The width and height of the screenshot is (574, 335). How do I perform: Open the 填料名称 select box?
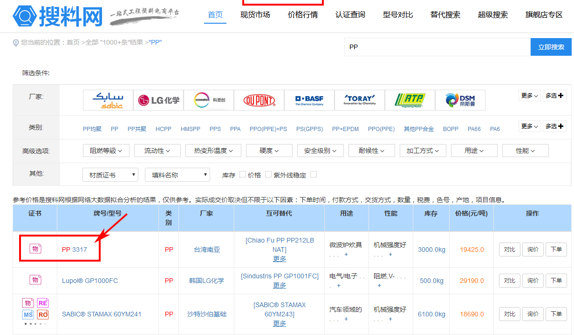click(x=178, y=175)
